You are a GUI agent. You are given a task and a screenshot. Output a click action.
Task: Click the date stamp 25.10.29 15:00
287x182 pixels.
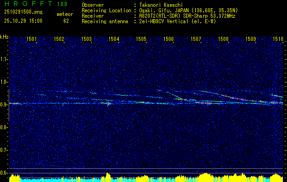click(x=23, y=21)
